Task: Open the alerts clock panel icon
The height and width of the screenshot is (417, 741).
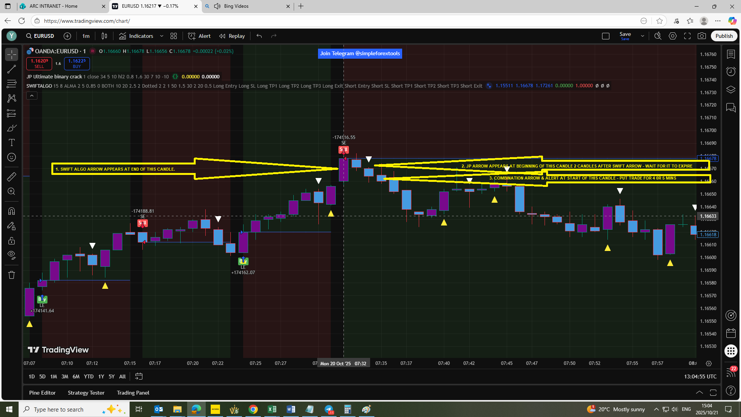Action: pos(731,71)
